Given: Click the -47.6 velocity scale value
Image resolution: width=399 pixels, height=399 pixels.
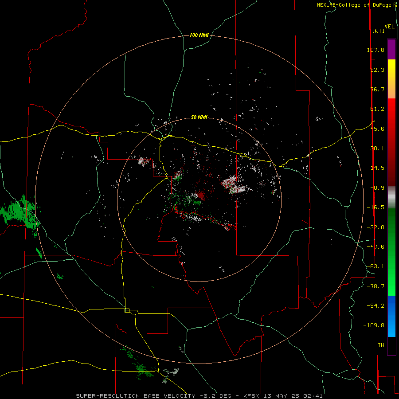Looking at the screenshot, I should [376, 247].
